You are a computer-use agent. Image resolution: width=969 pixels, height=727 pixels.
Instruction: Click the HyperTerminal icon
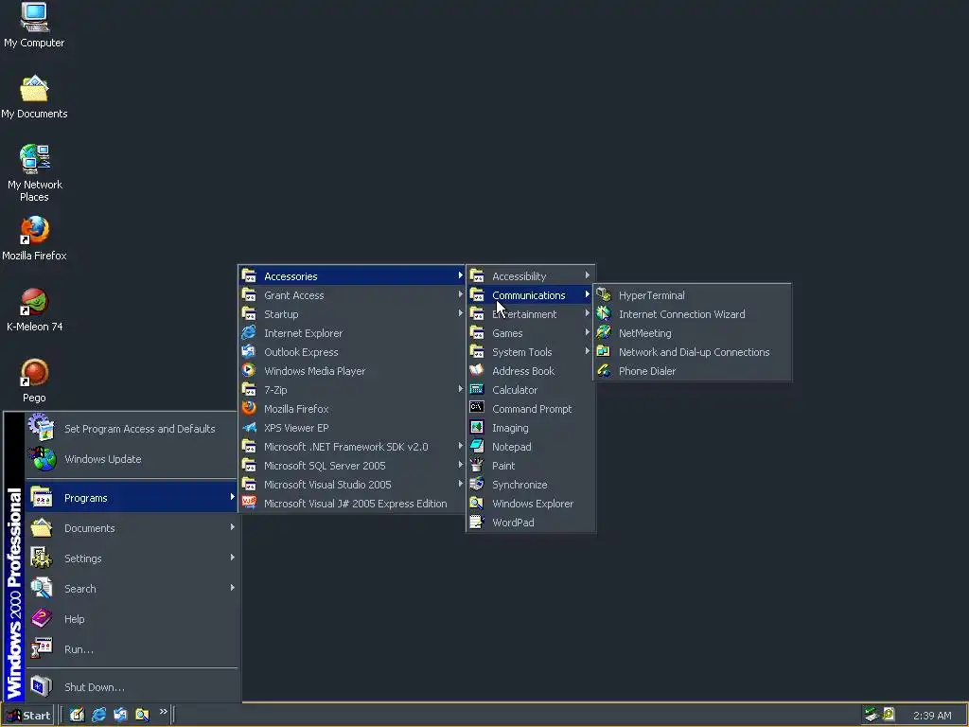(x=604, y=295)
